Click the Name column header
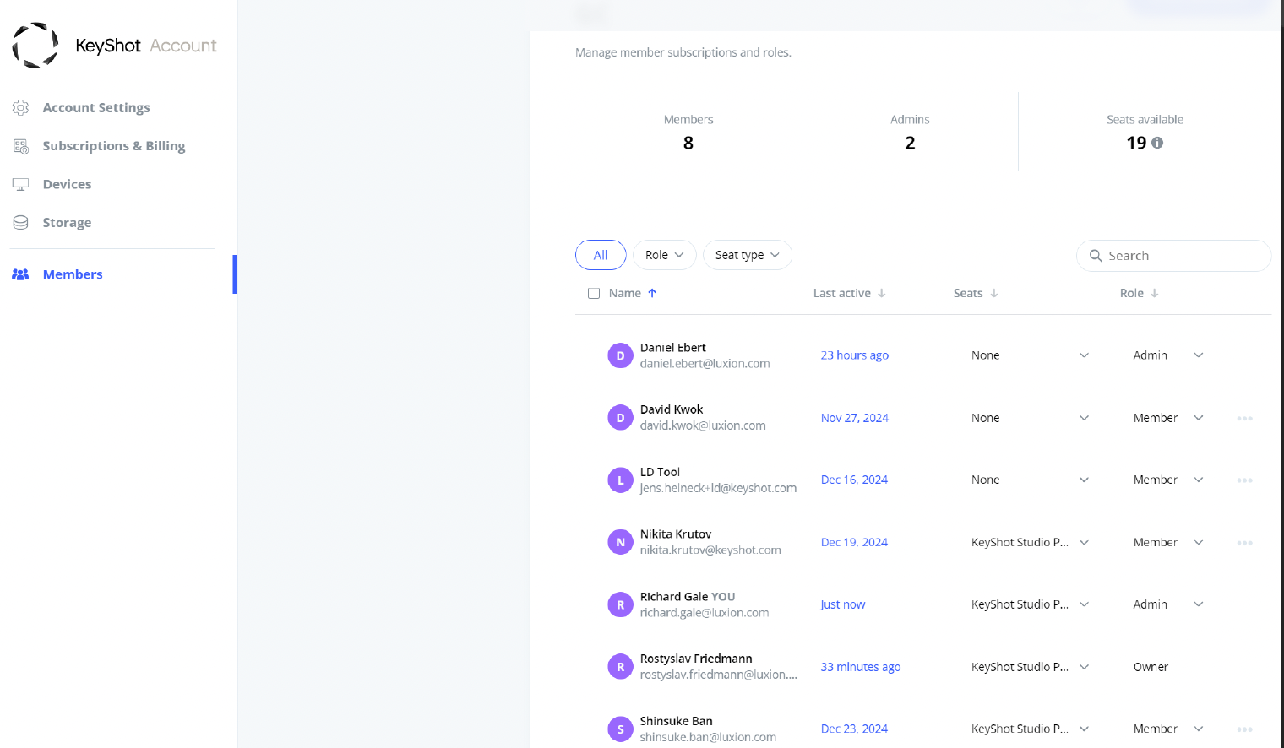This screenshot has height=748, width=1284. pyautogui.click(x=625, y=293)
